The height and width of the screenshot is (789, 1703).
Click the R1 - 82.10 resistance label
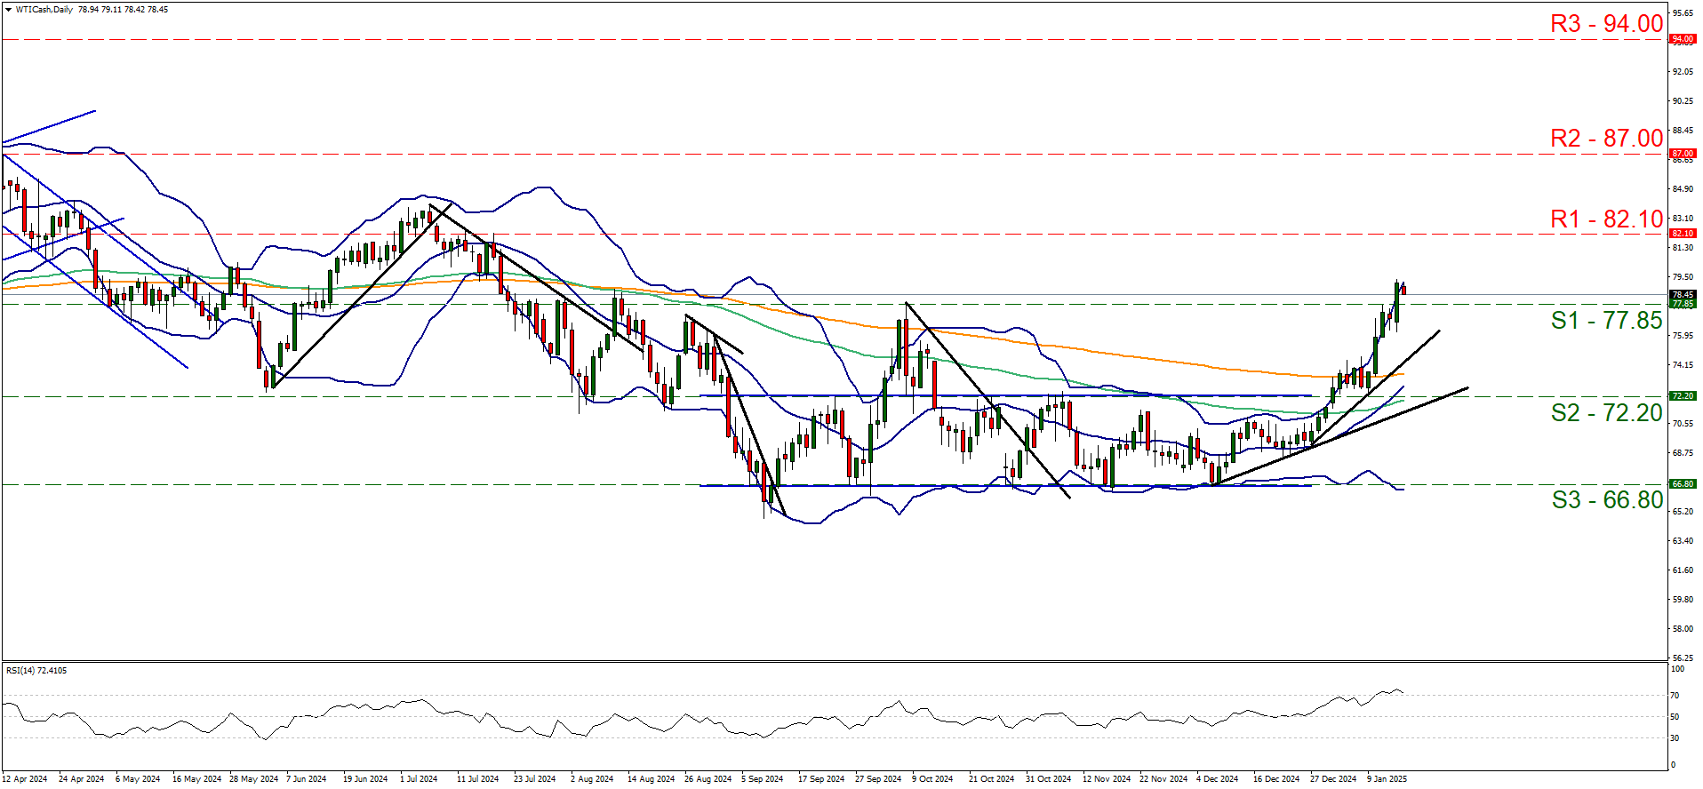1606,219
